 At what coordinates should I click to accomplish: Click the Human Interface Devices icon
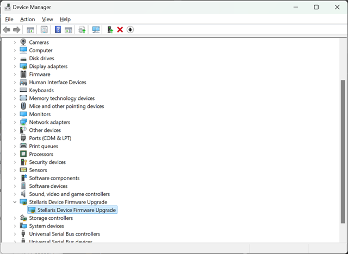[x=23, y=82]
